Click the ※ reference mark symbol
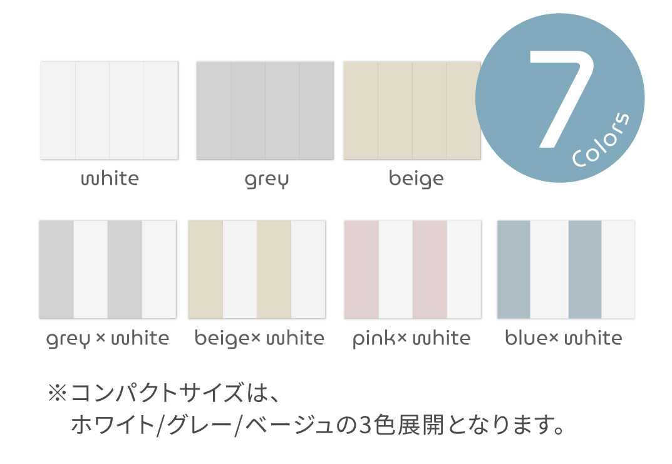The width and height of the screenshot is (672, 464). pyautogui.click(x=57, y=394)
